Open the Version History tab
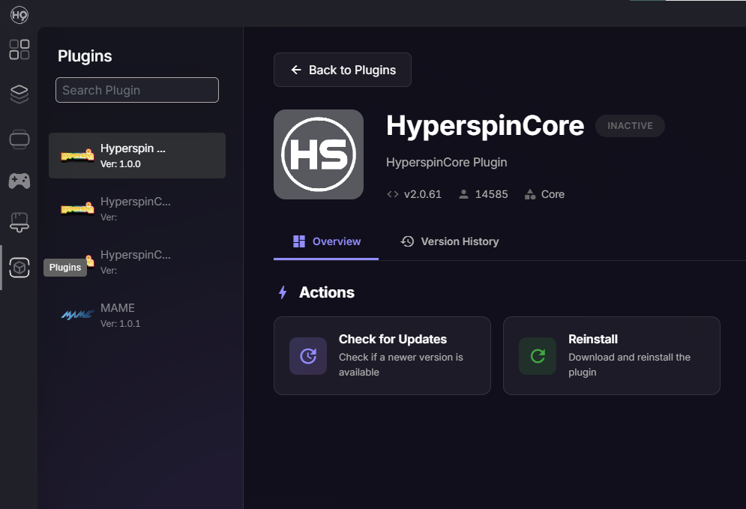The width and height of the screenshot is (746, 509). 450,241
